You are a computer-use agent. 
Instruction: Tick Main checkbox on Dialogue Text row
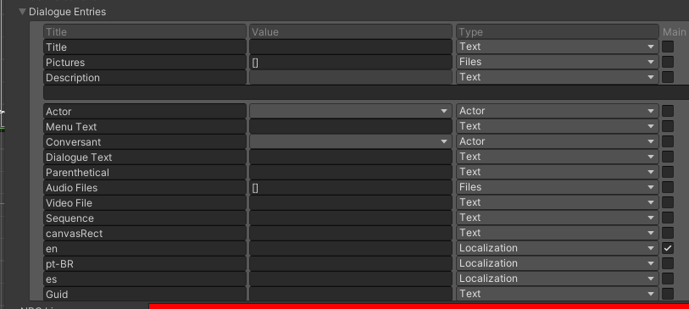coord(668,157)
